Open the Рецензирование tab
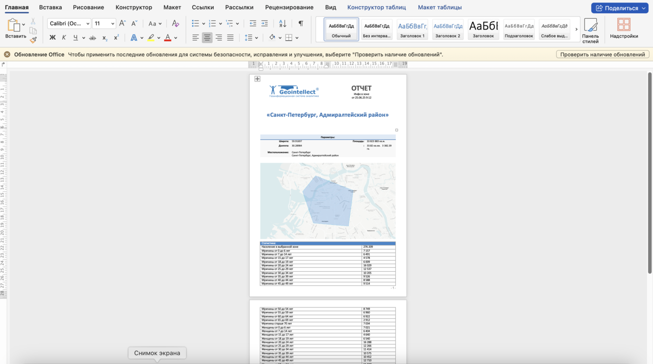The height and width of the screenshot is (364, 653). 289,8
